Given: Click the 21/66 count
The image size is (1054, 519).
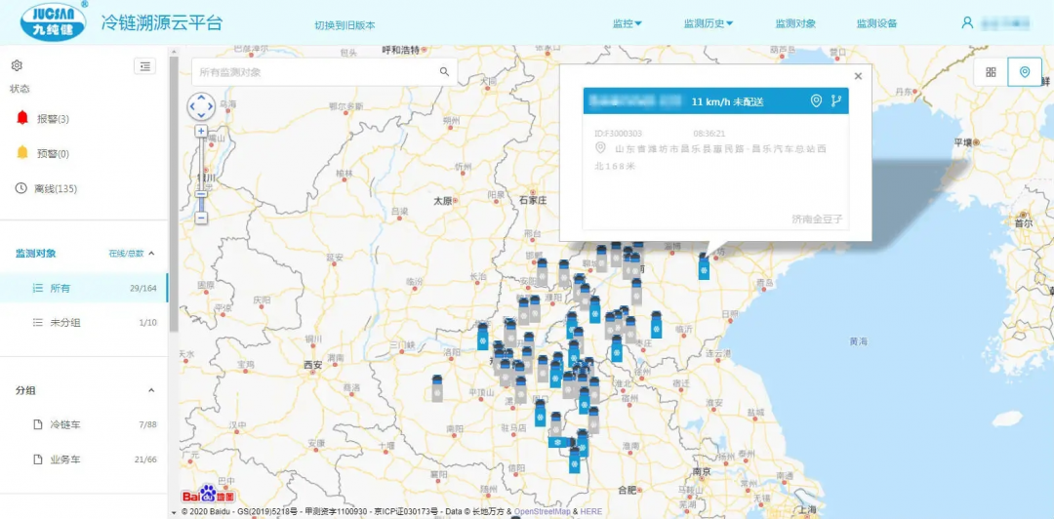Looking at the screenshot, I should pyautogui.click(x=145, y=459).
